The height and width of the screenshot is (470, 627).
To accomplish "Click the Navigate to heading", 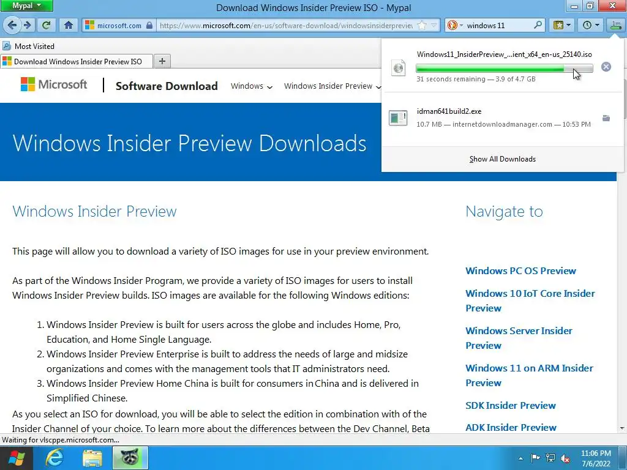I will 505,211.
